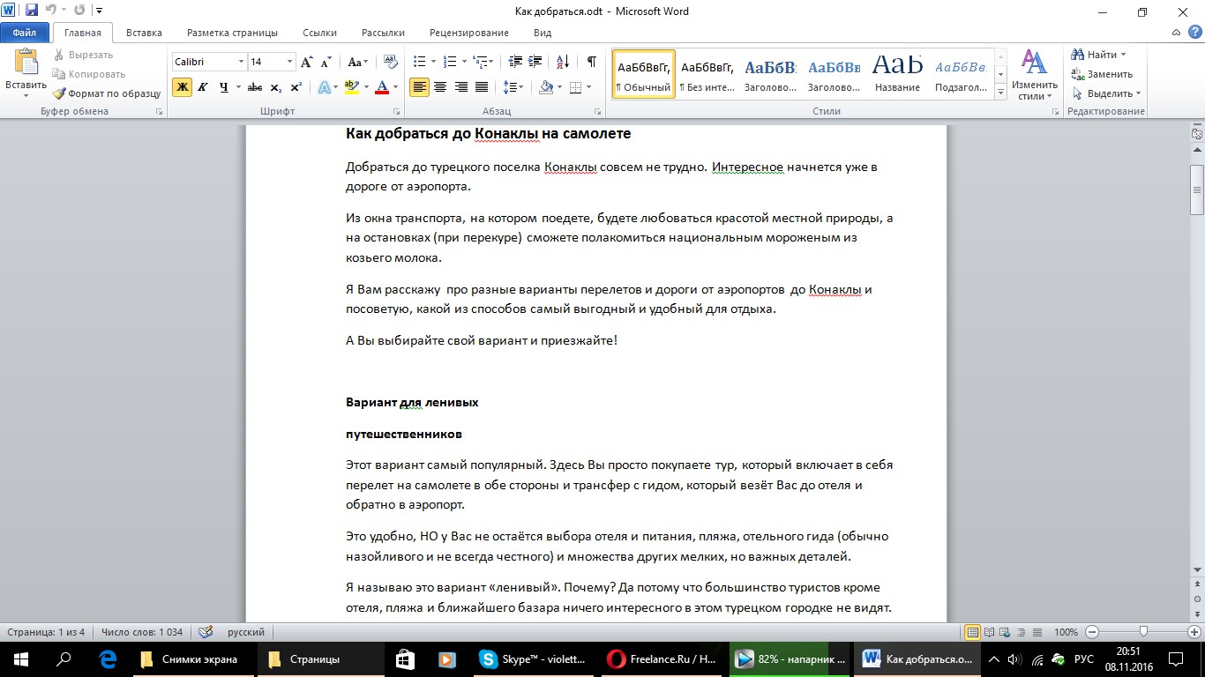Toggle superscript formatting
Screen dimensions: 1205x677
tap(296, 87)
